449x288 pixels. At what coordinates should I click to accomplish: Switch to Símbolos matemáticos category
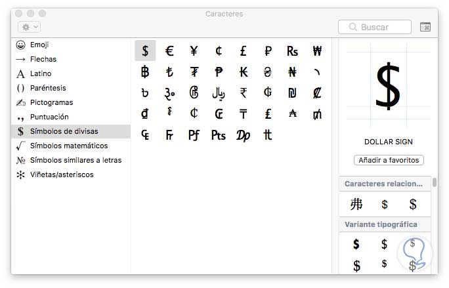[69, 146]
